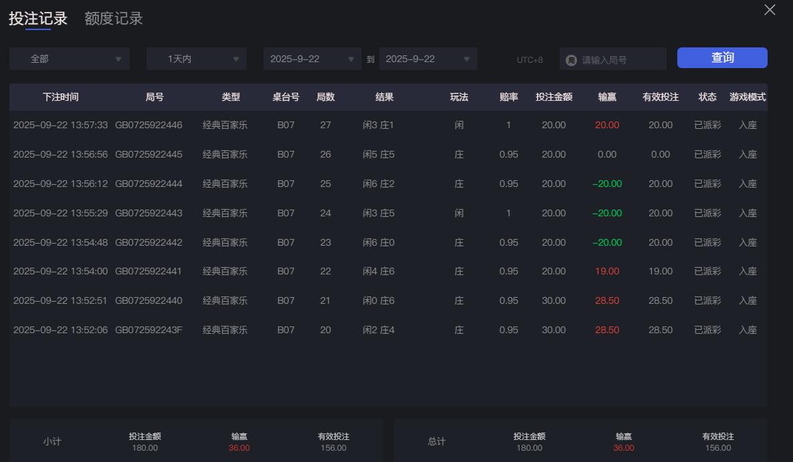Open the end date 2025-9-22 dropdown
The image size is (793, 462).
(428, 59)
